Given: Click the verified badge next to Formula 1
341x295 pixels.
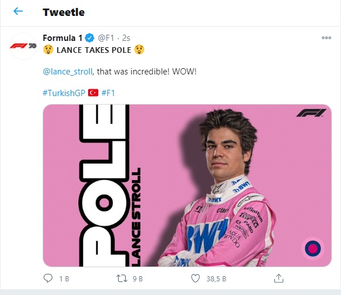Looking at the screenshot, I should 90,39.
